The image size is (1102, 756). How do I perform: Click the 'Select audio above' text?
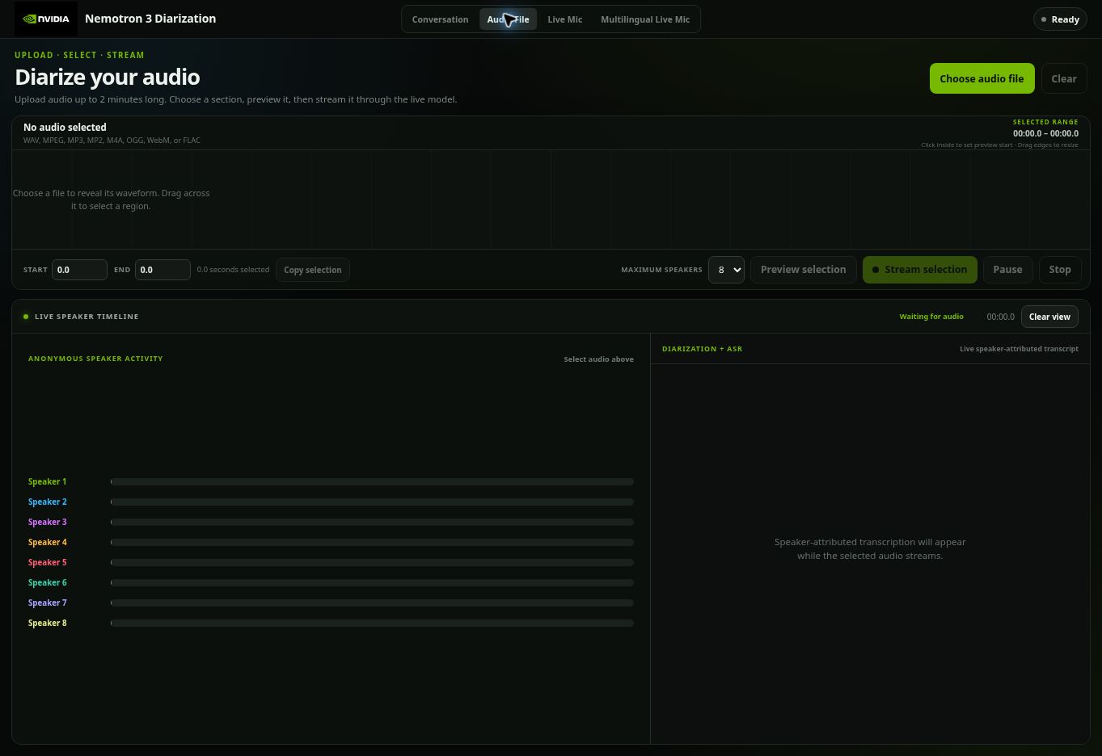point(598,359)
